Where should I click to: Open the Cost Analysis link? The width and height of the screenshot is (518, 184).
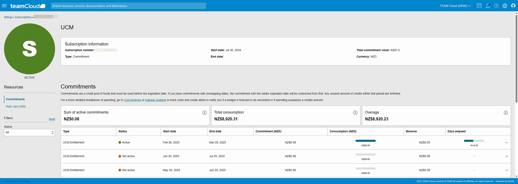point(132,100)
